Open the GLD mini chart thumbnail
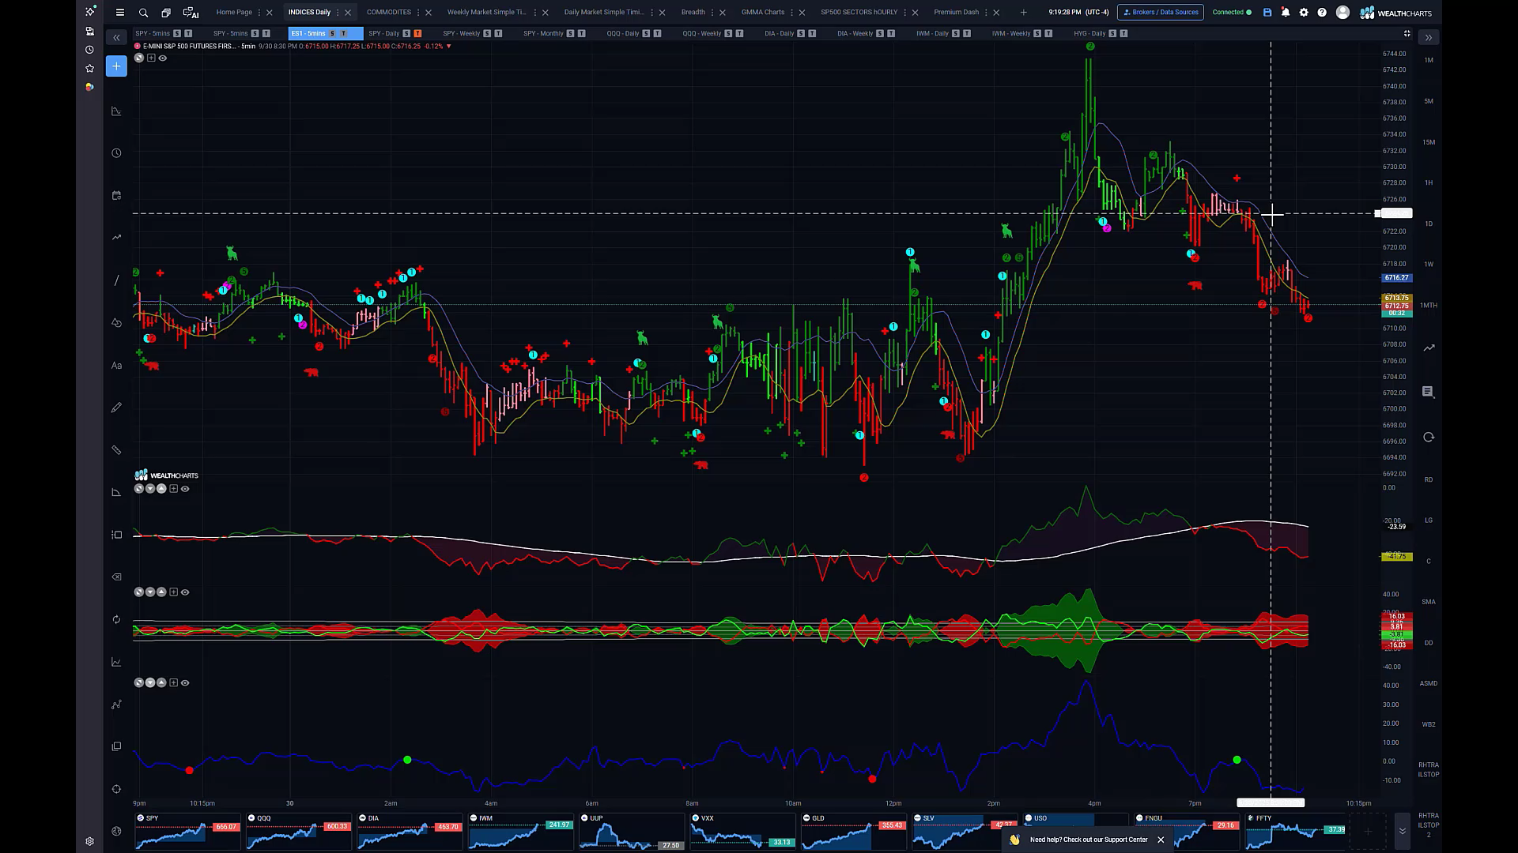Image resolution: width=1518 pixels, height=853 pixels. pyautogui.click(x=852, y=832)
